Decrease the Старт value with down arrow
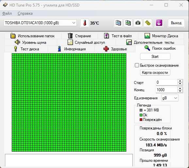This screenshot has height=168, width=189. (x=180, y=84)
